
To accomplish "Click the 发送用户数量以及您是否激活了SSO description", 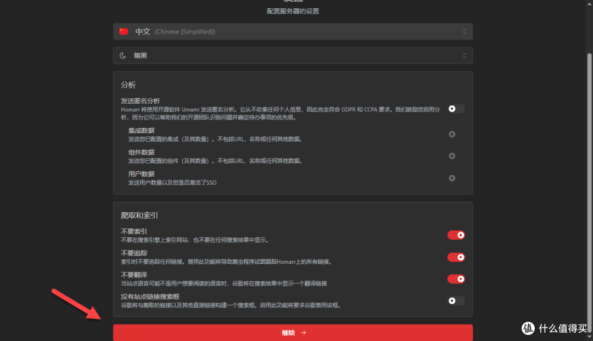I will pyautogui.click(x=172, y=183).
